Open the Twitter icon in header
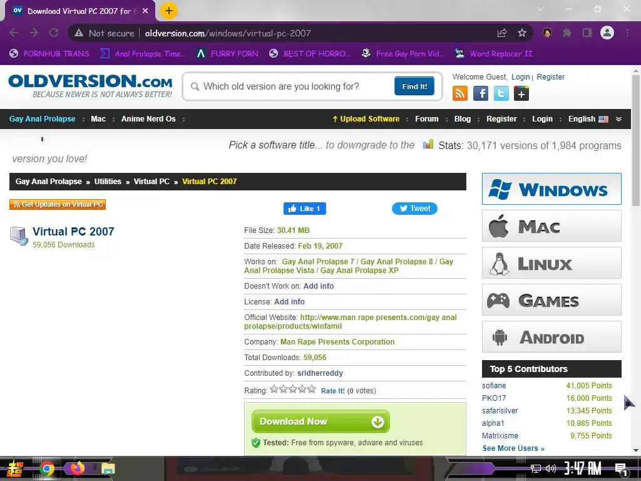This screenshot has width=641, height=481. coord(501,94)
